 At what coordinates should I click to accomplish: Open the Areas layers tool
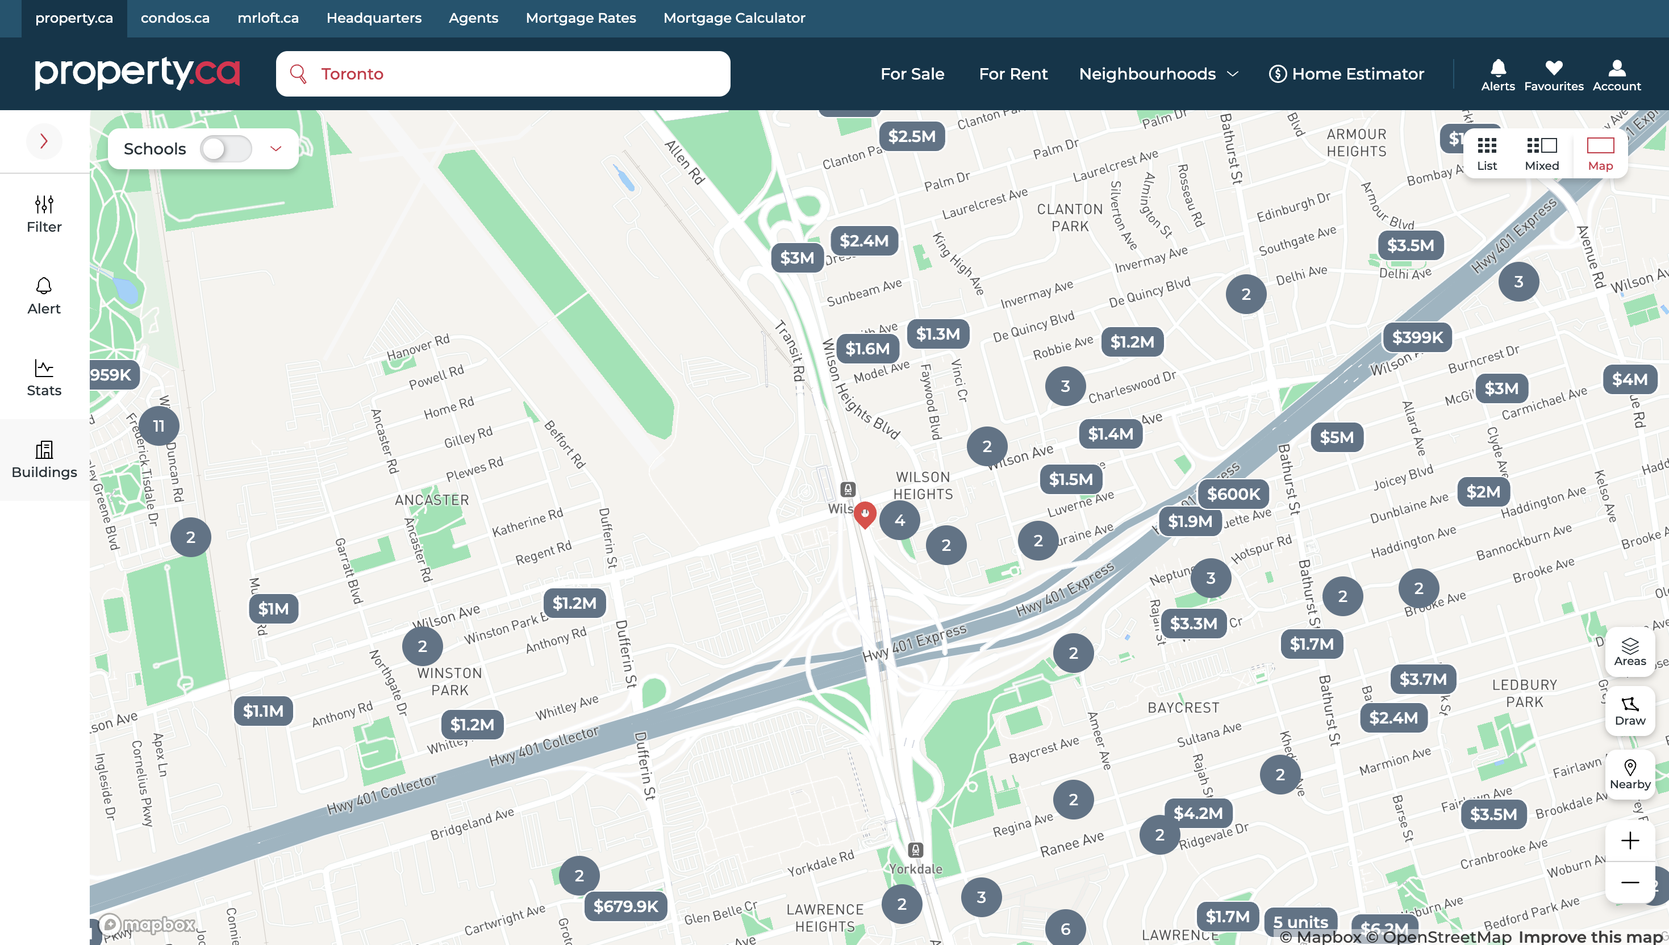pyautogui.click(x=1629, y=651)
